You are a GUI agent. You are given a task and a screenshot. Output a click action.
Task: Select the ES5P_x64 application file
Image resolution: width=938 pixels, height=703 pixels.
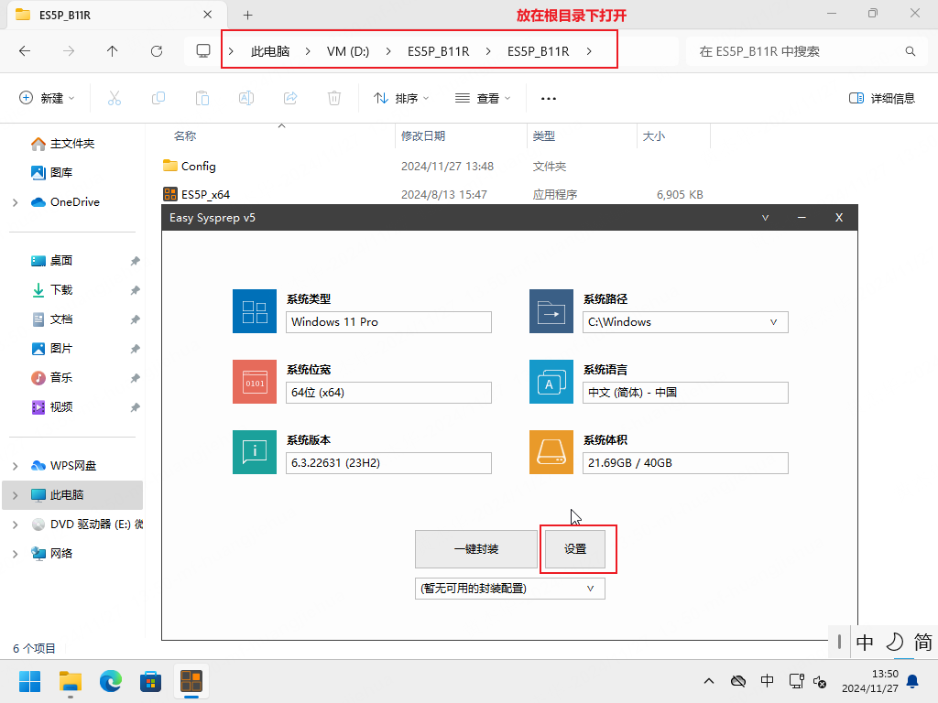pyautogui.click(x=196, y=194)
